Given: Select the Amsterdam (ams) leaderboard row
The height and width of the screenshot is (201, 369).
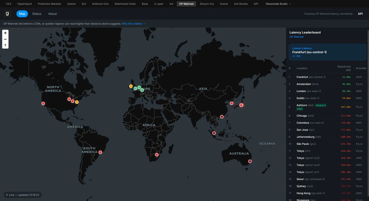Looking at the screenshot, I should coord(327,84).
